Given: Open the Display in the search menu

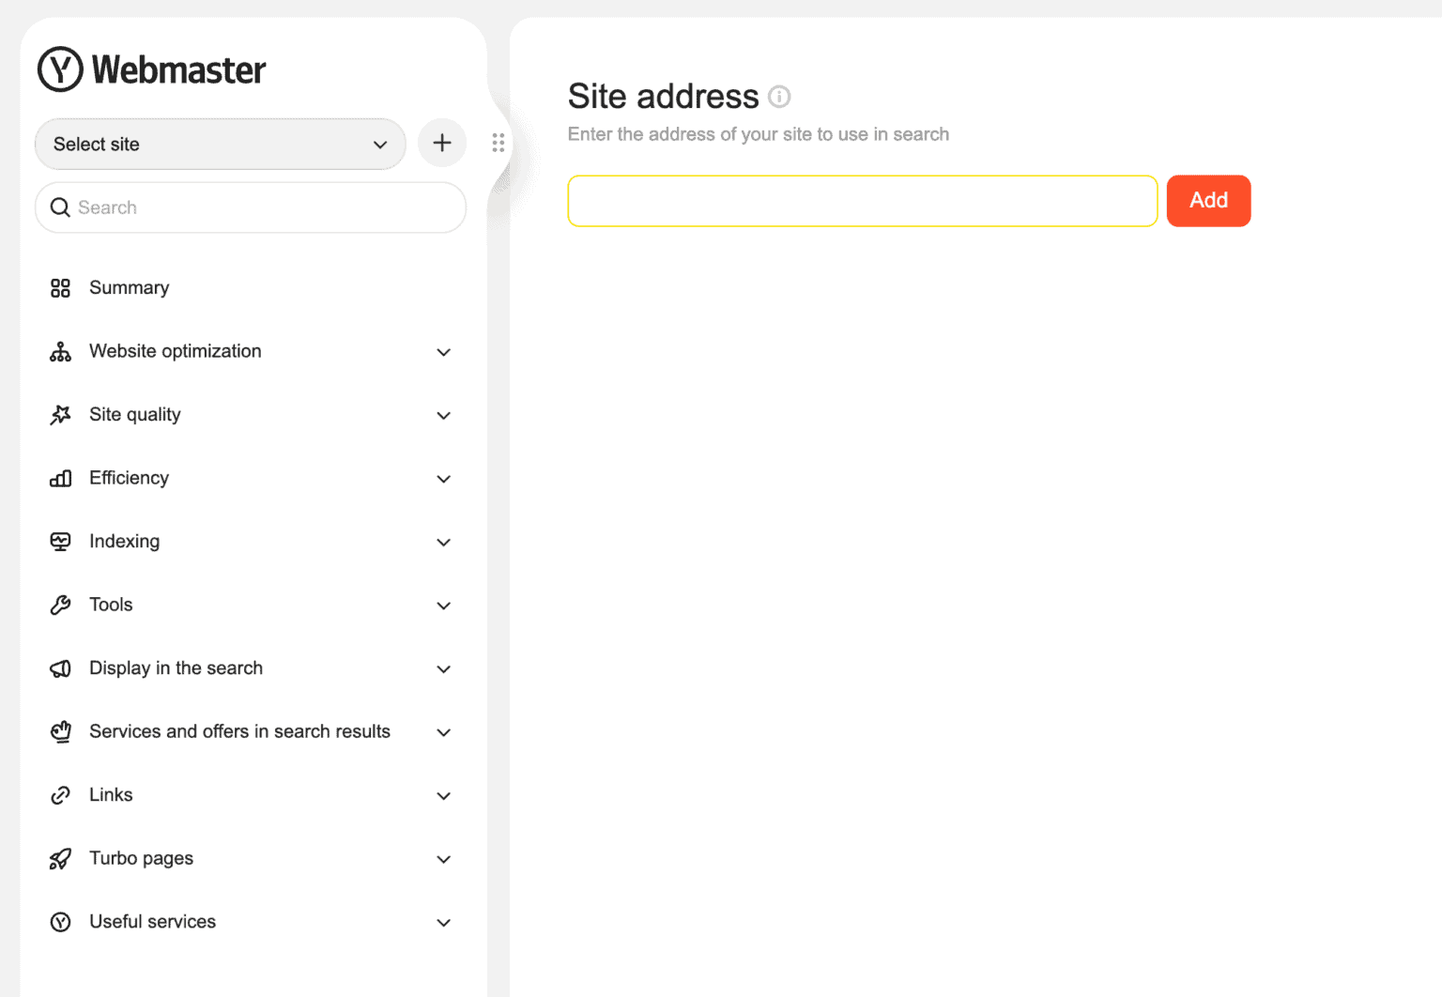Looking at the screenshot, I should click(251, 668).
